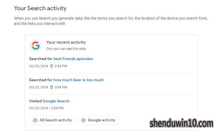Open the 'best friends episodes' search link
The image size is (215, 132).
pyautogui.click(x=73, y=59)
